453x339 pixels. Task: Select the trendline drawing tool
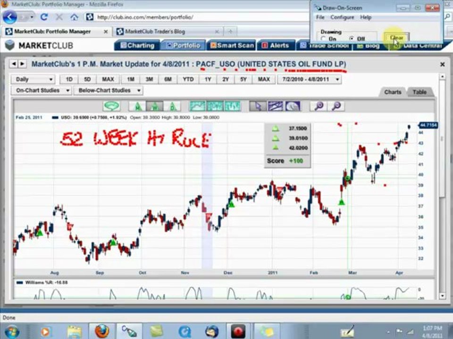click(x=276, y=106)
